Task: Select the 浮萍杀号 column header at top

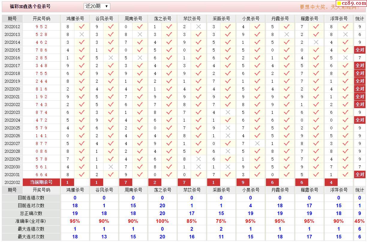Action: pyautogui.click(x=339, y=19)
